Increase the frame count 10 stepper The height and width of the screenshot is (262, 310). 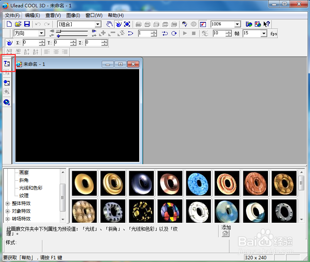click(x=228, y=32)
